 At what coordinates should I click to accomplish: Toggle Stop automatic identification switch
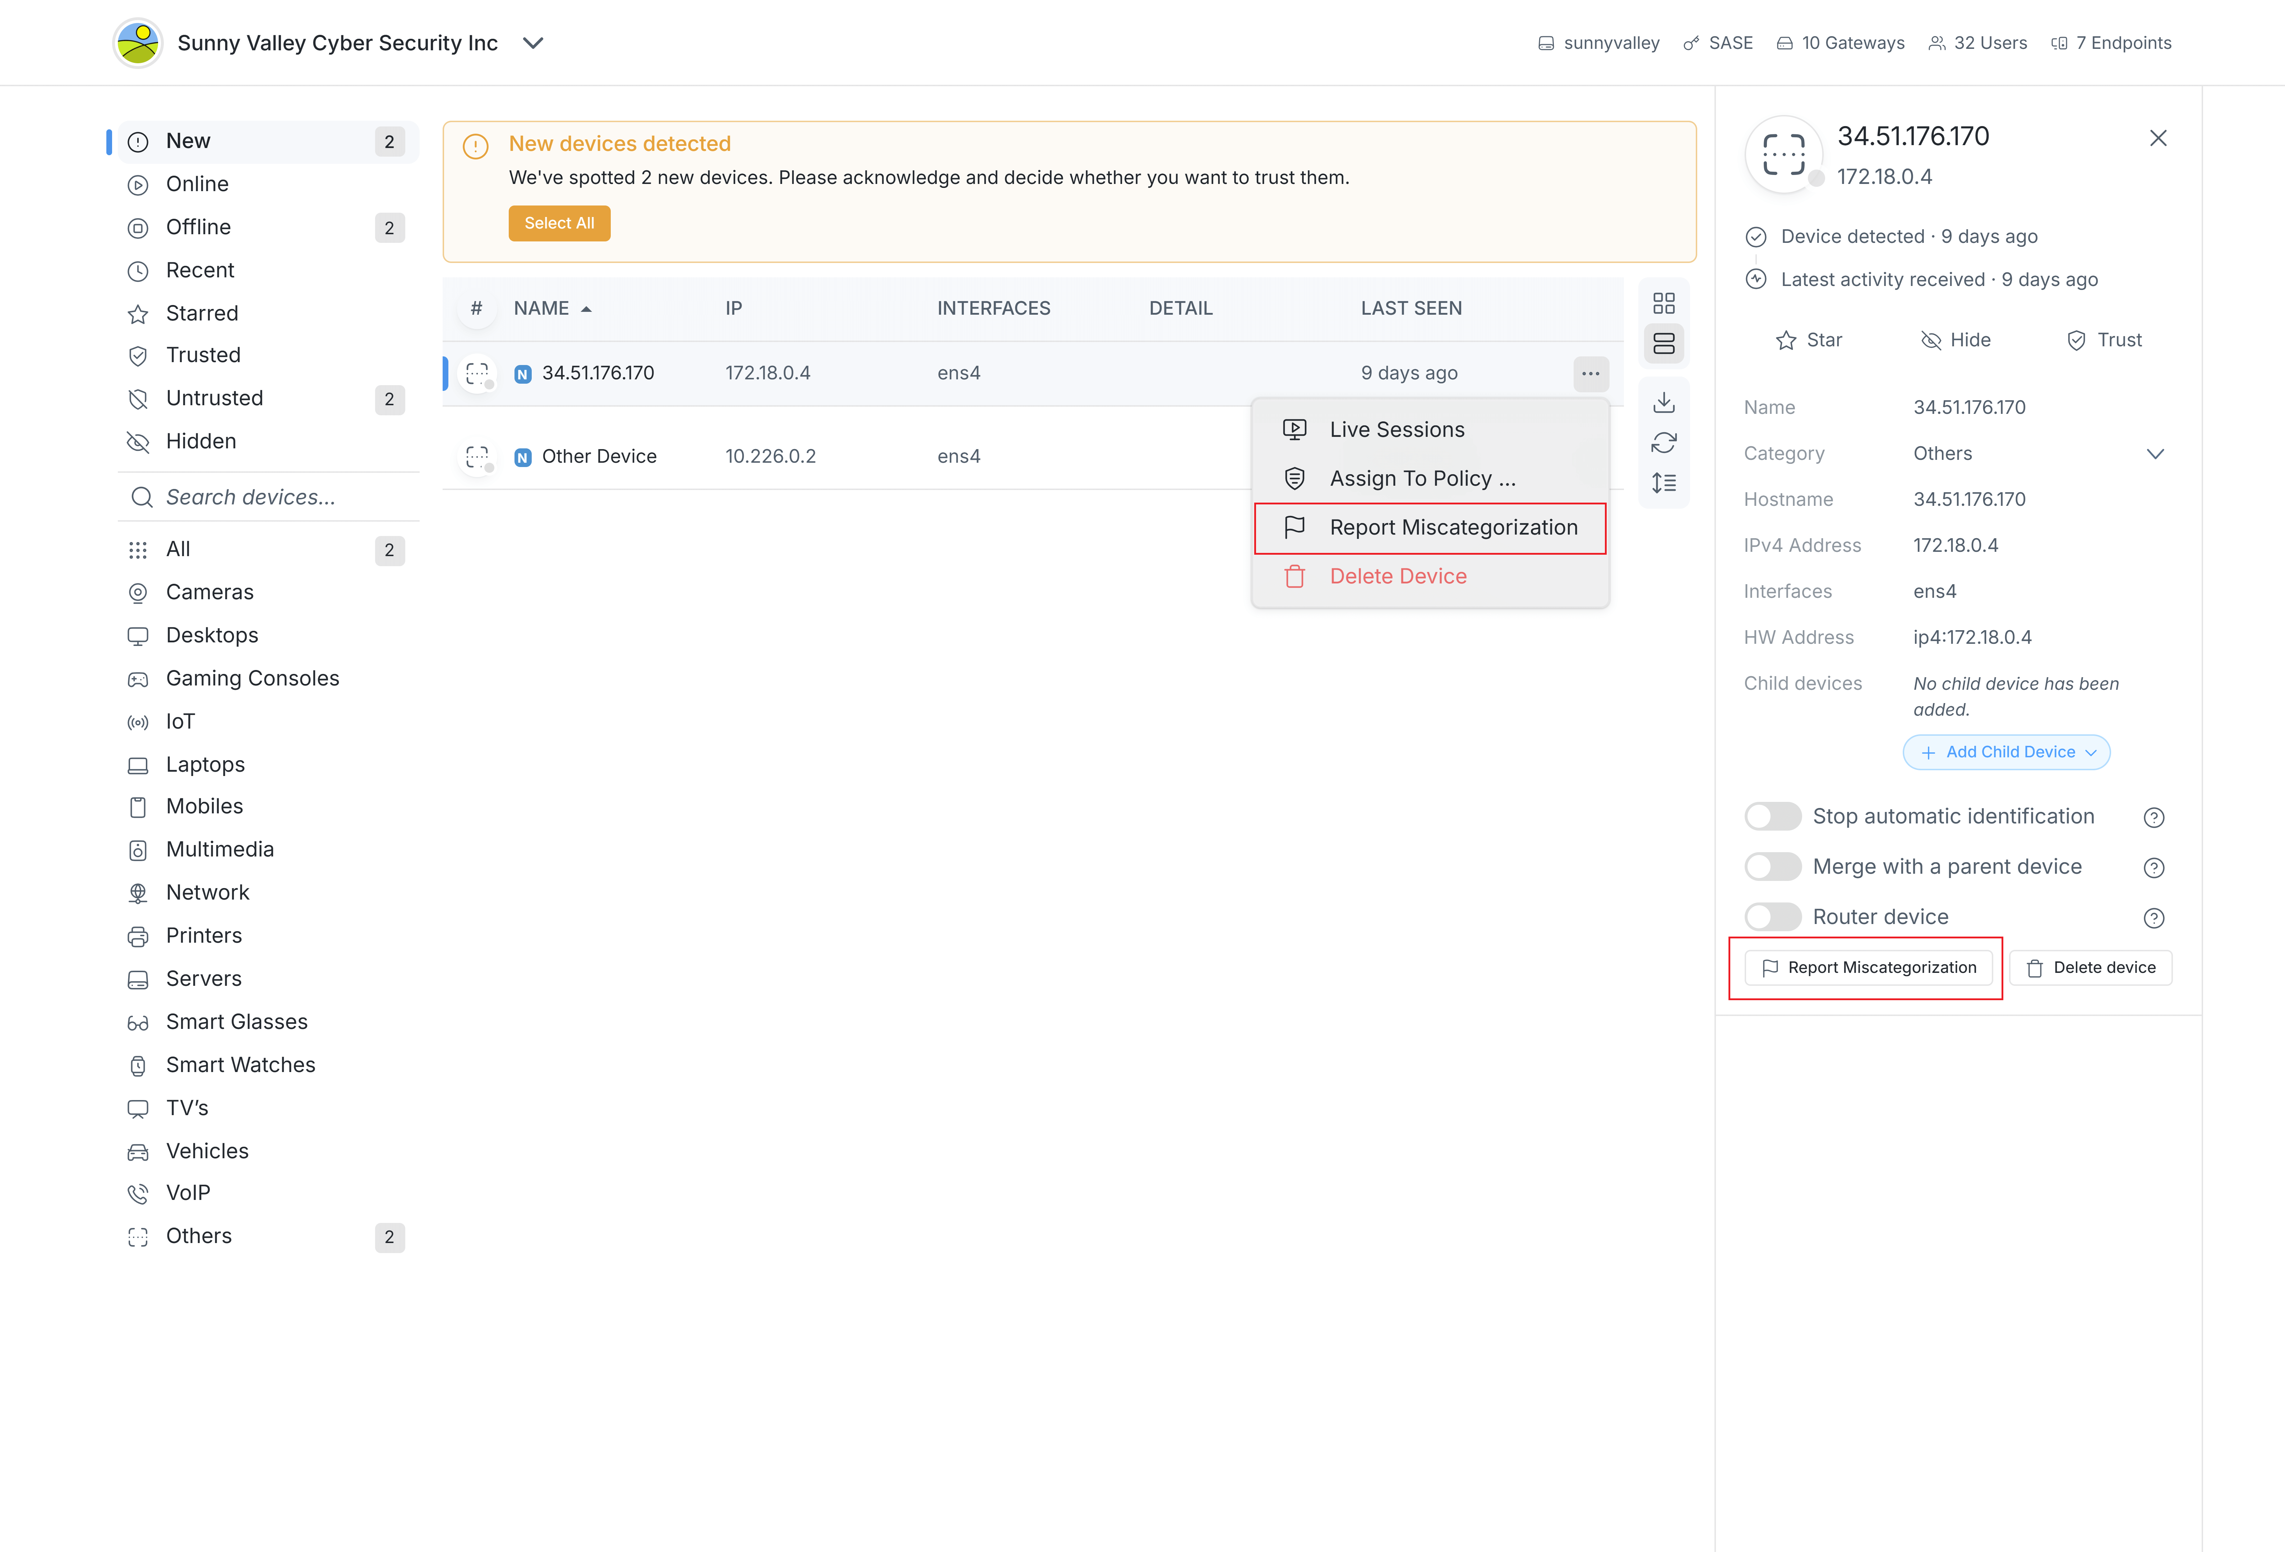click(1773, 817)
